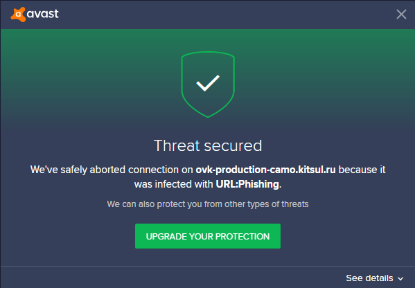Image resolution: width=415 pixels, height=288 pixels.
Task: Click the word 'secured' in the heading
Action: pyautogui.click(x=233, y=145)
